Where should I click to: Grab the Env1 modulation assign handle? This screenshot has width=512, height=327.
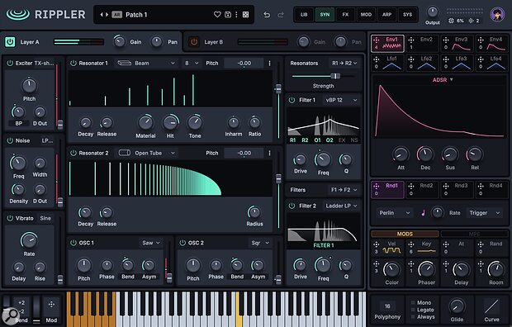point(377,40)
